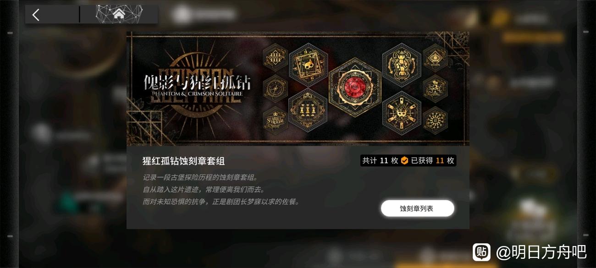Select the compass clock medal

[x=276, y=88]
